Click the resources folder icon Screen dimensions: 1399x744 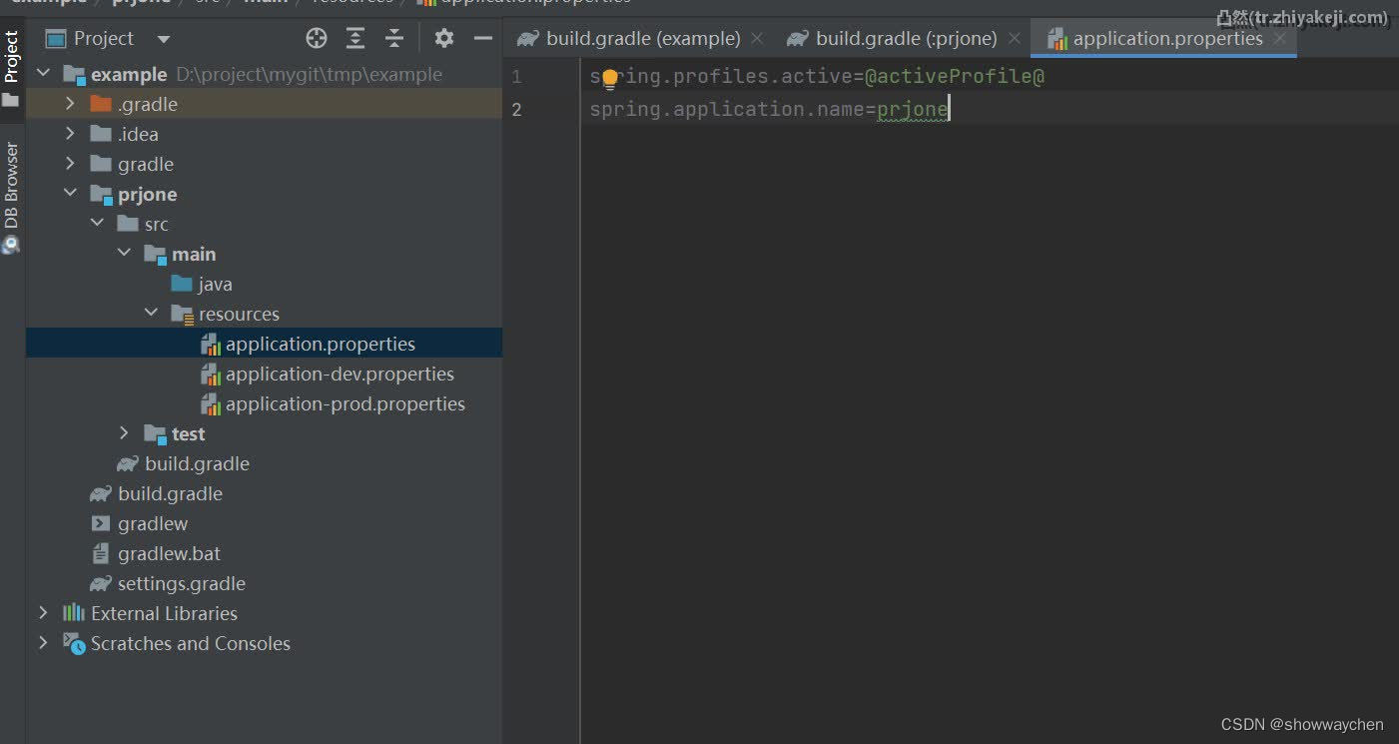pyautogui.click(x=182, y=315)
